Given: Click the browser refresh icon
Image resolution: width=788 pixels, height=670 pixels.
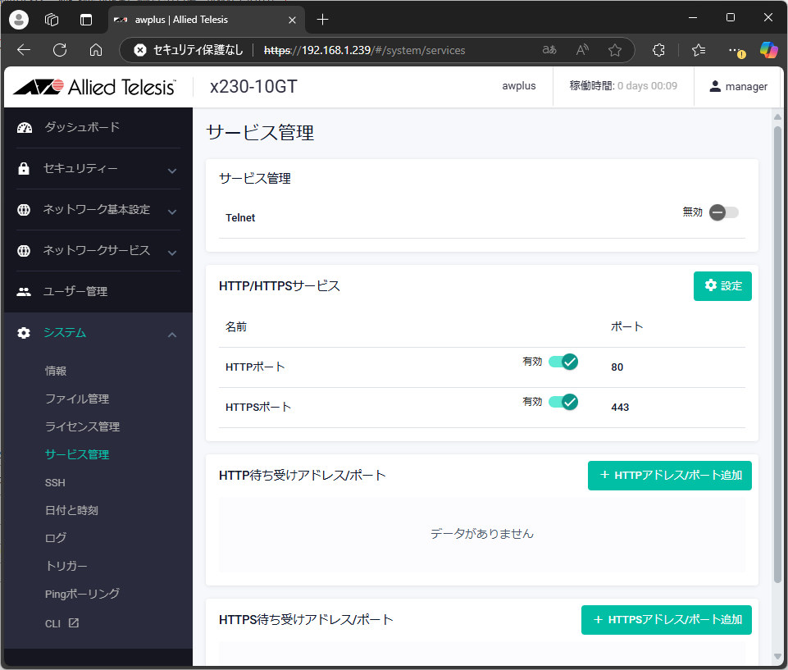Looking at the screenshot, I should tap(60, 50).
